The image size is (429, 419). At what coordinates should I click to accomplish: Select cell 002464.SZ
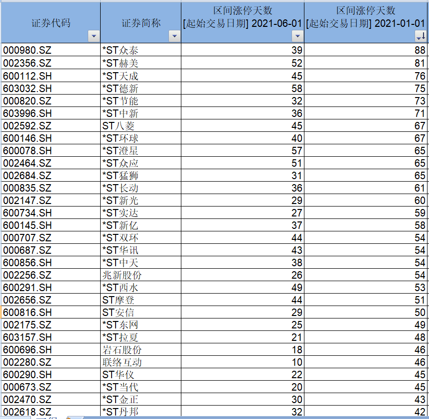(51, 163)
